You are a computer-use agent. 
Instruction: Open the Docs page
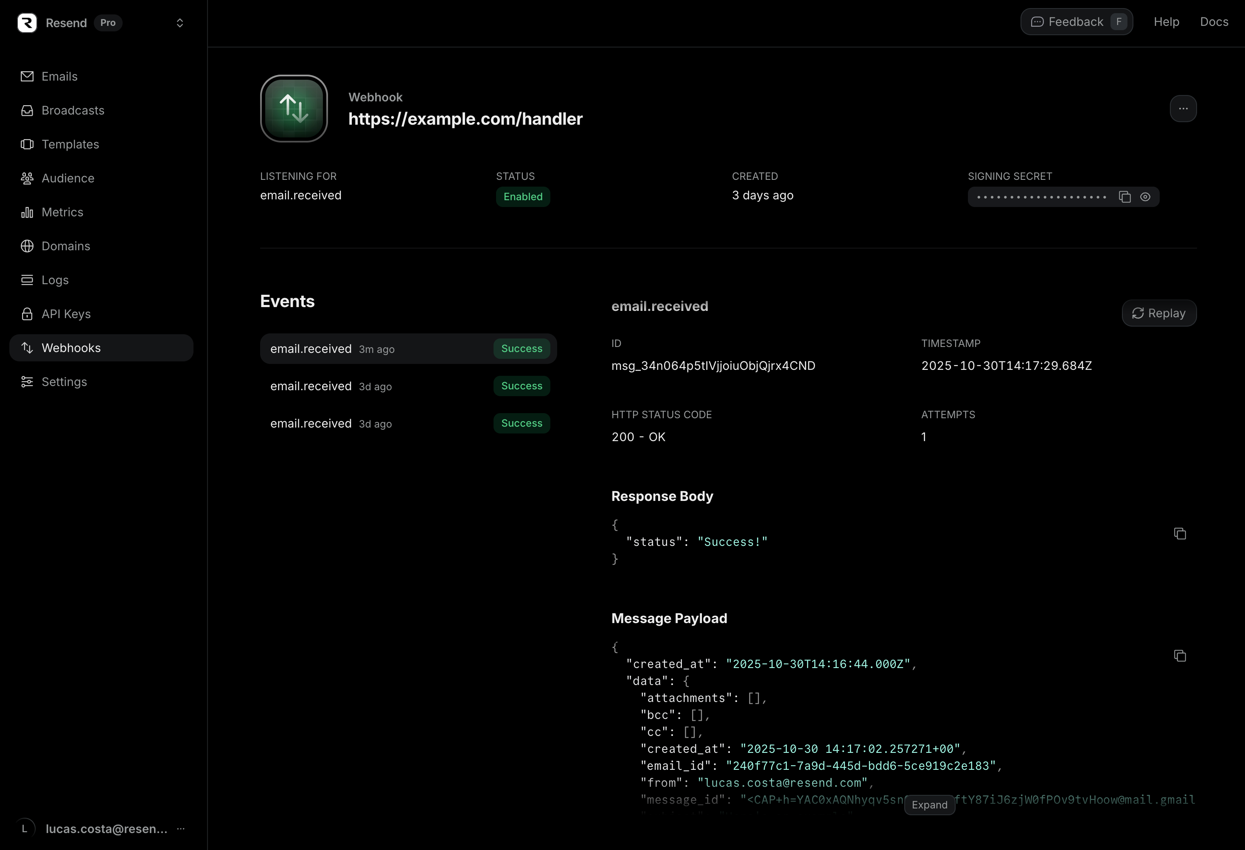(1214, 22)
